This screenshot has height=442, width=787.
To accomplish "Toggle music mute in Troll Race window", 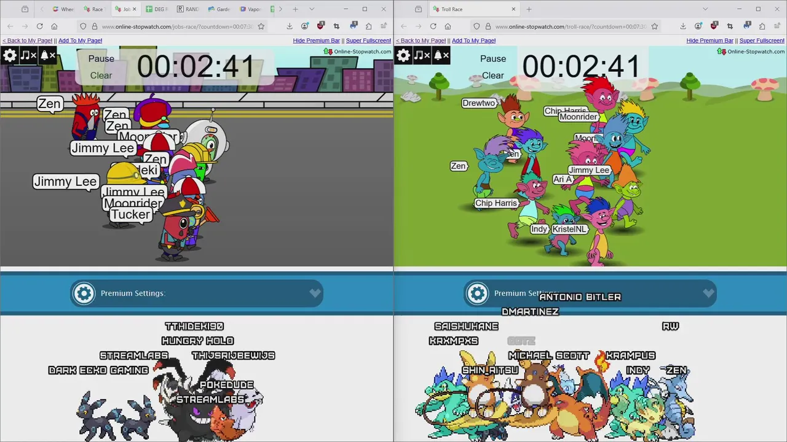I will coord(421,56).
